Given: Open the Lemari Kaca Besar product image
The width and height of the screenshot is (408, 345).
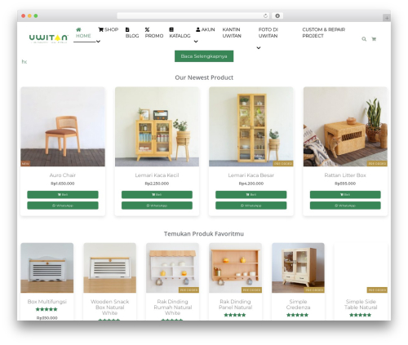Looking at the screenshot, I should point(251,126).
